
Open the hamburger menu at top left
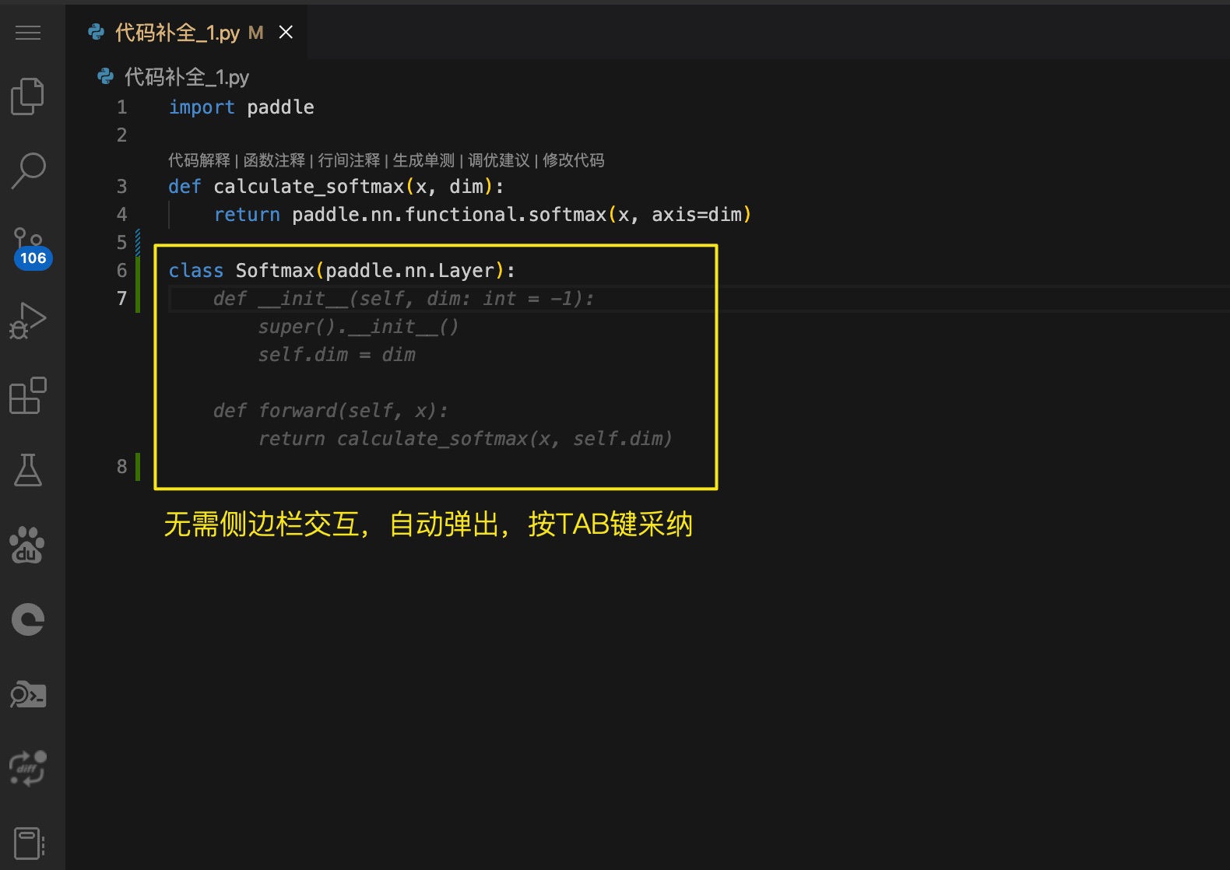pyautogui.click(x=28, y=33)
